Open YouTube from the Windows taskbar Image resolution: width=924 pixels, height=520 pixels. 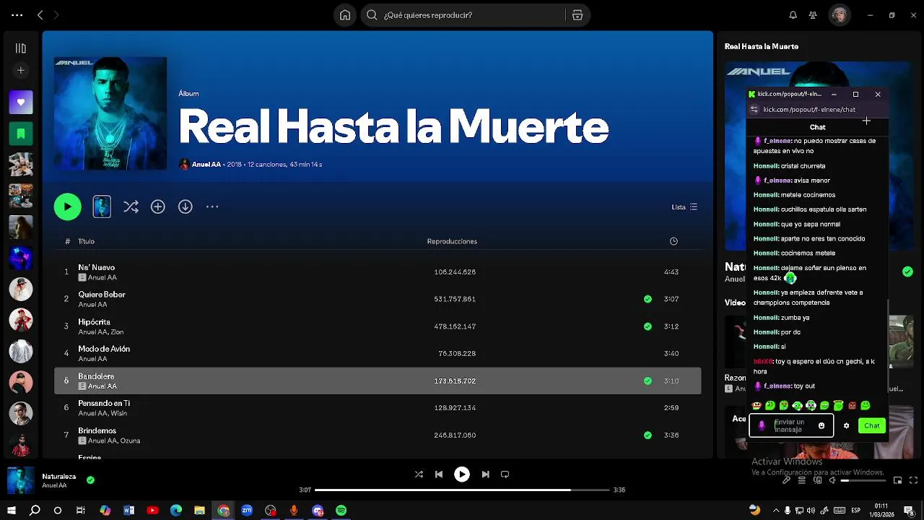pos(152,511)
